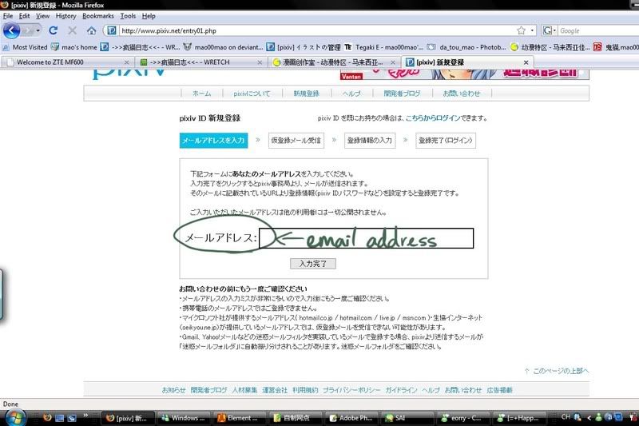639x426 pixels.
Task: Switch to the SAI taskbar button
Action: click(x=407, y=418)
